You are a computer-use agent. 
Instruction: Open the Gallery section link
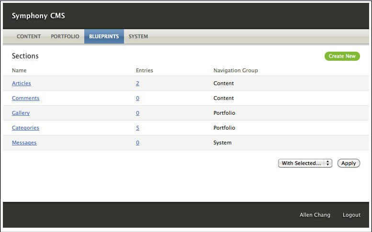click(x=21, y=113)
